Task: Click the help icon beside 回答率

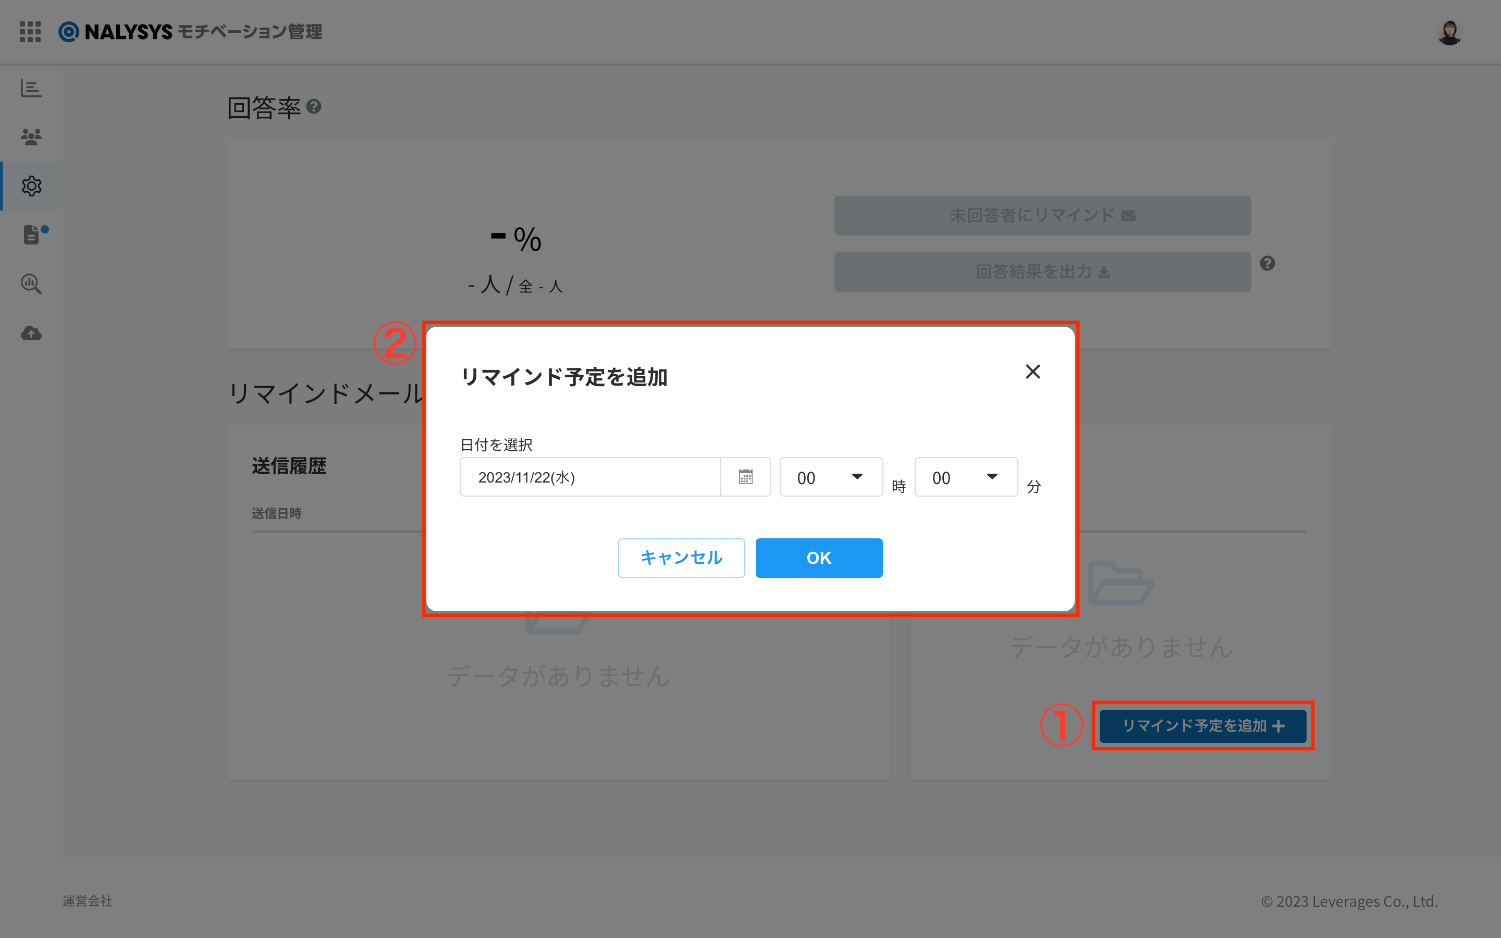Action: 314,107
